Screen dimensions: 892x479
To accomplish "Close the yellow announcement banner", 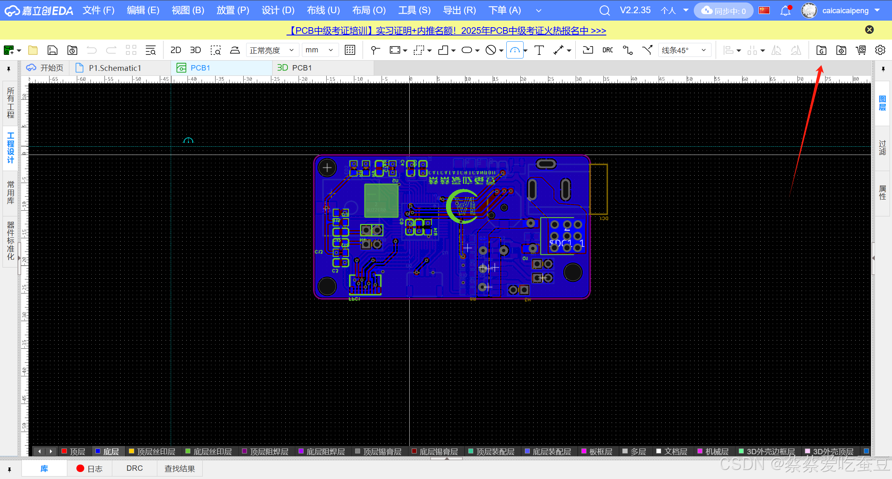I will pyautogui.click(x=869, y=30).
